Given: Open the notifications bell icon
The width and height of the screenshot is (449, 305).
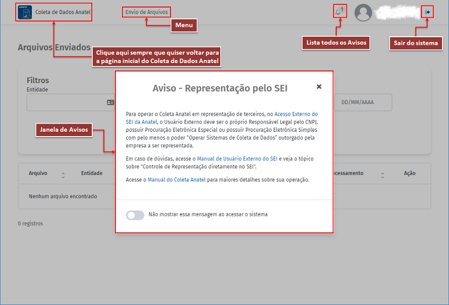Looking at the screenshot, I should 338,12.
